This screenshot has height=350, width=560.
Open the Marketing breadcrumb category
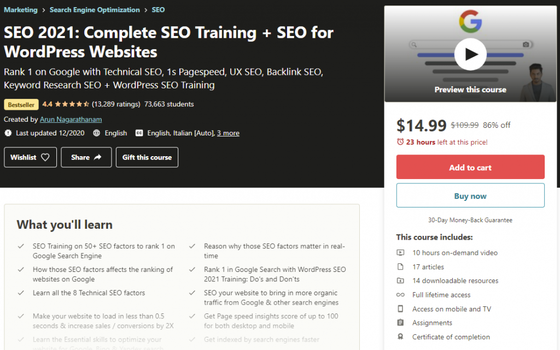click(20, 9)
